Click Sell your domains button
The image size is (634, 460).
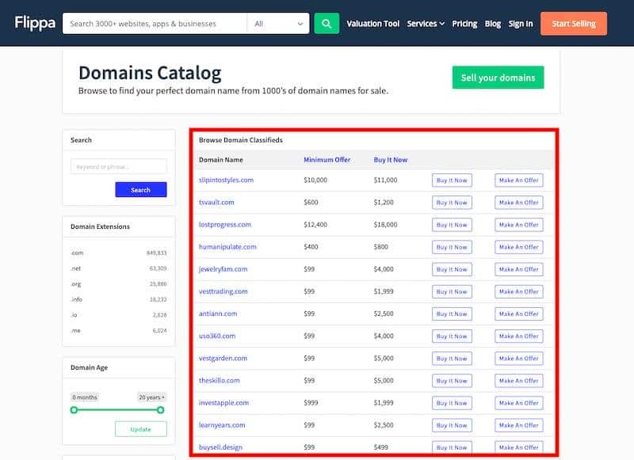click(x=498, y=78)
